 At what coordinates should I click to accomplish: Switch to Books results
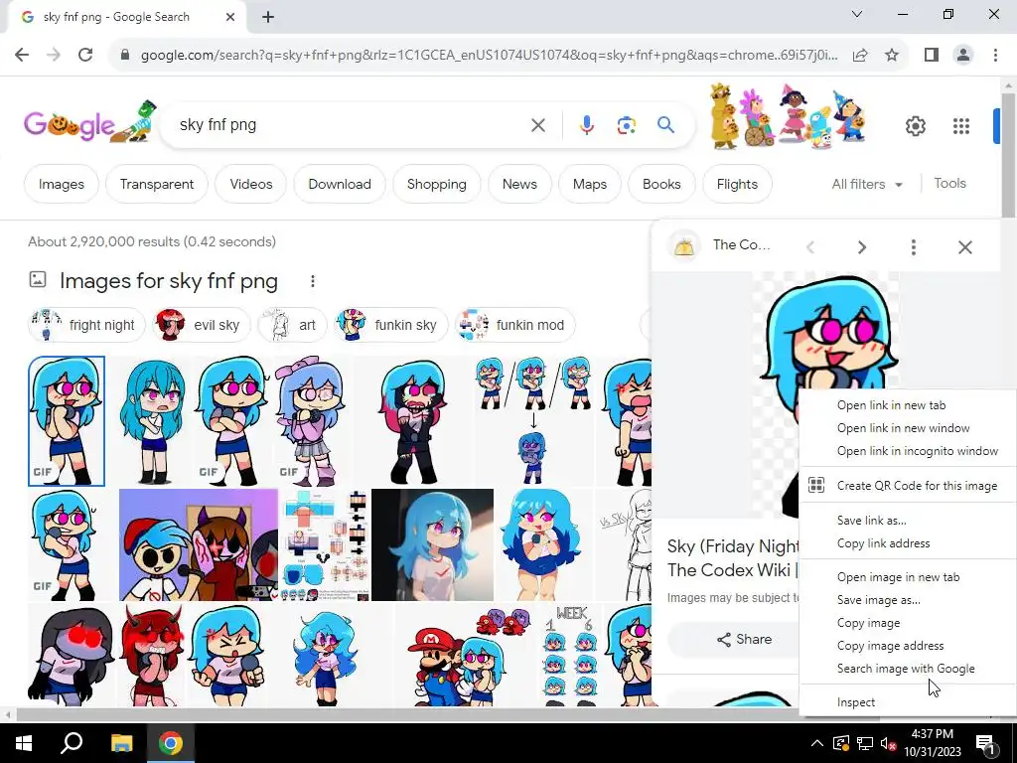pyautogui.click(x=661, y=184)
